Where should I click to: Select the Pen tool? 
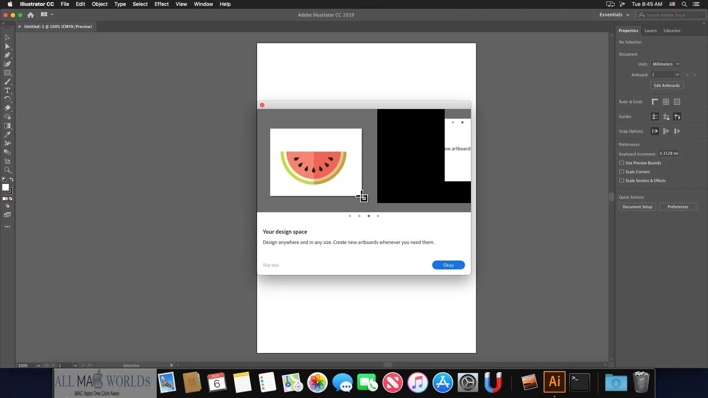(x=7, y=55)
